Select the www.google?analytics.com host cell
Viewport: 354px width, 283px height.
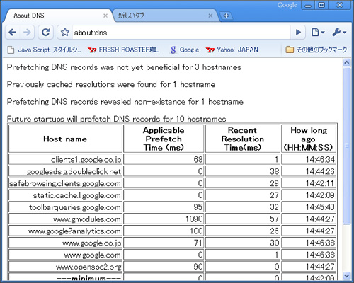pos(65,231)
